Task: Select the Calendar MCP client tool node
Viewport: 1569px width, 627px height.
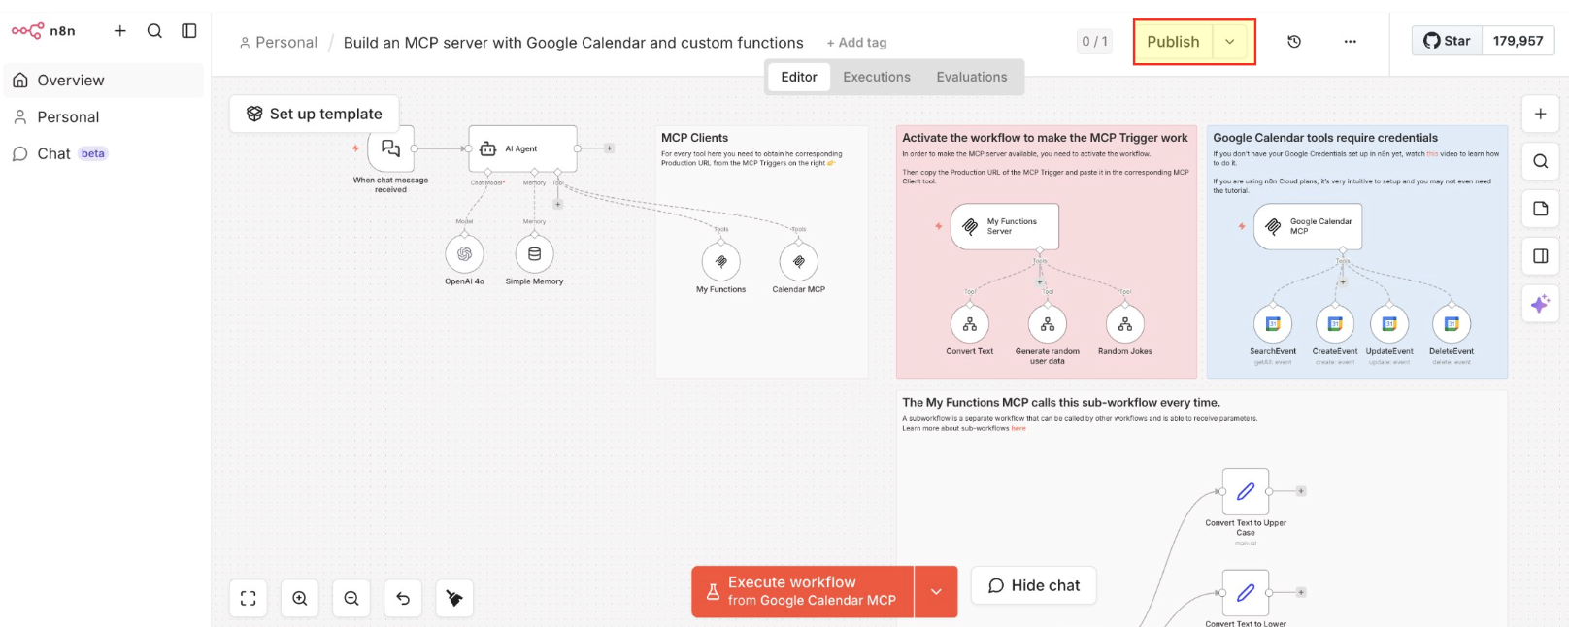Action: click(798, 262)
